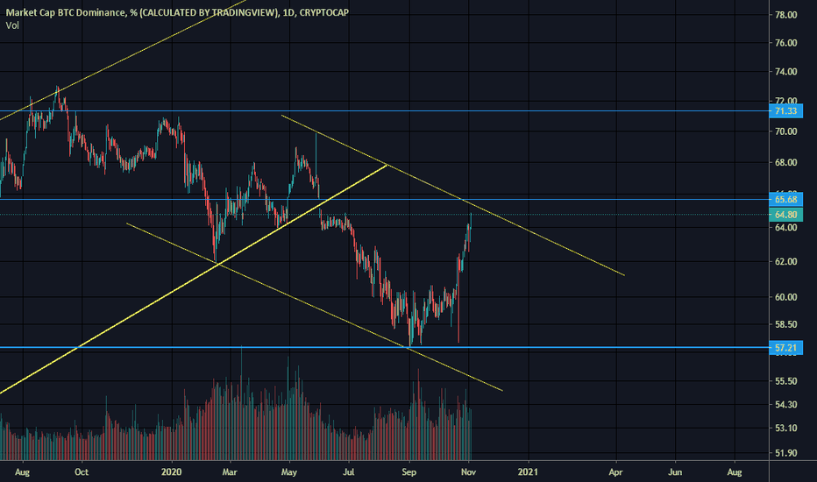
Task: Select the 71.33 horizontal line price label
Action: (x=785, y=111)
